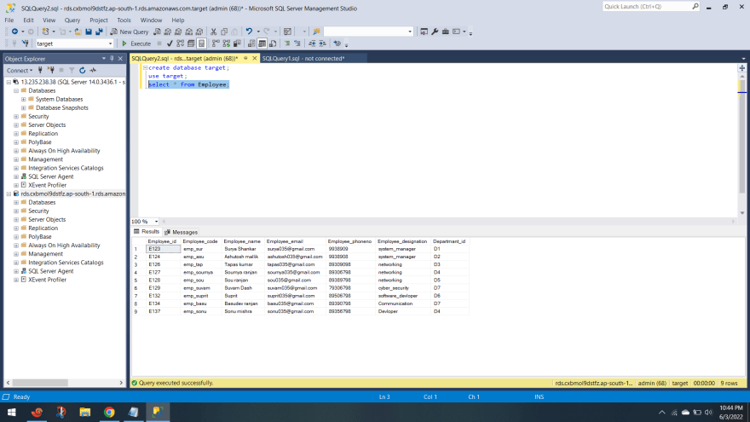Screen dimensions: 750x422
Task: Toggle pin on SQLQuery2.sql tab
Action: pyautogui.click(x=245, y=58)
